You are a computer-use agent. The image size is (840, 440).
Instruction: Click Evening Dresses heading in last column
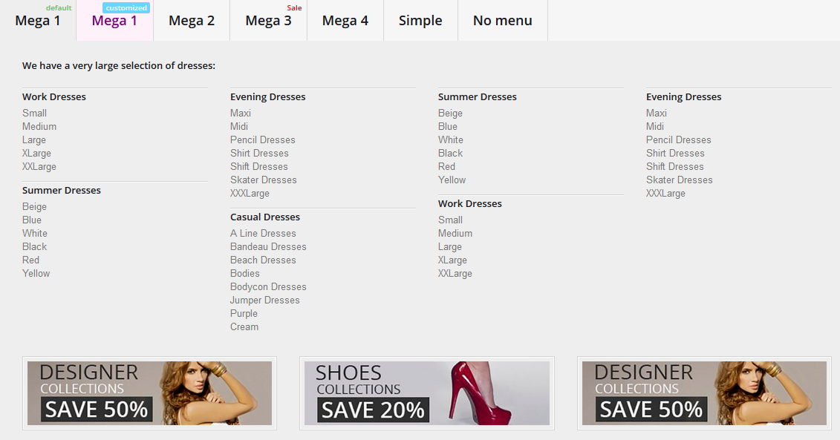pos(683,97)
